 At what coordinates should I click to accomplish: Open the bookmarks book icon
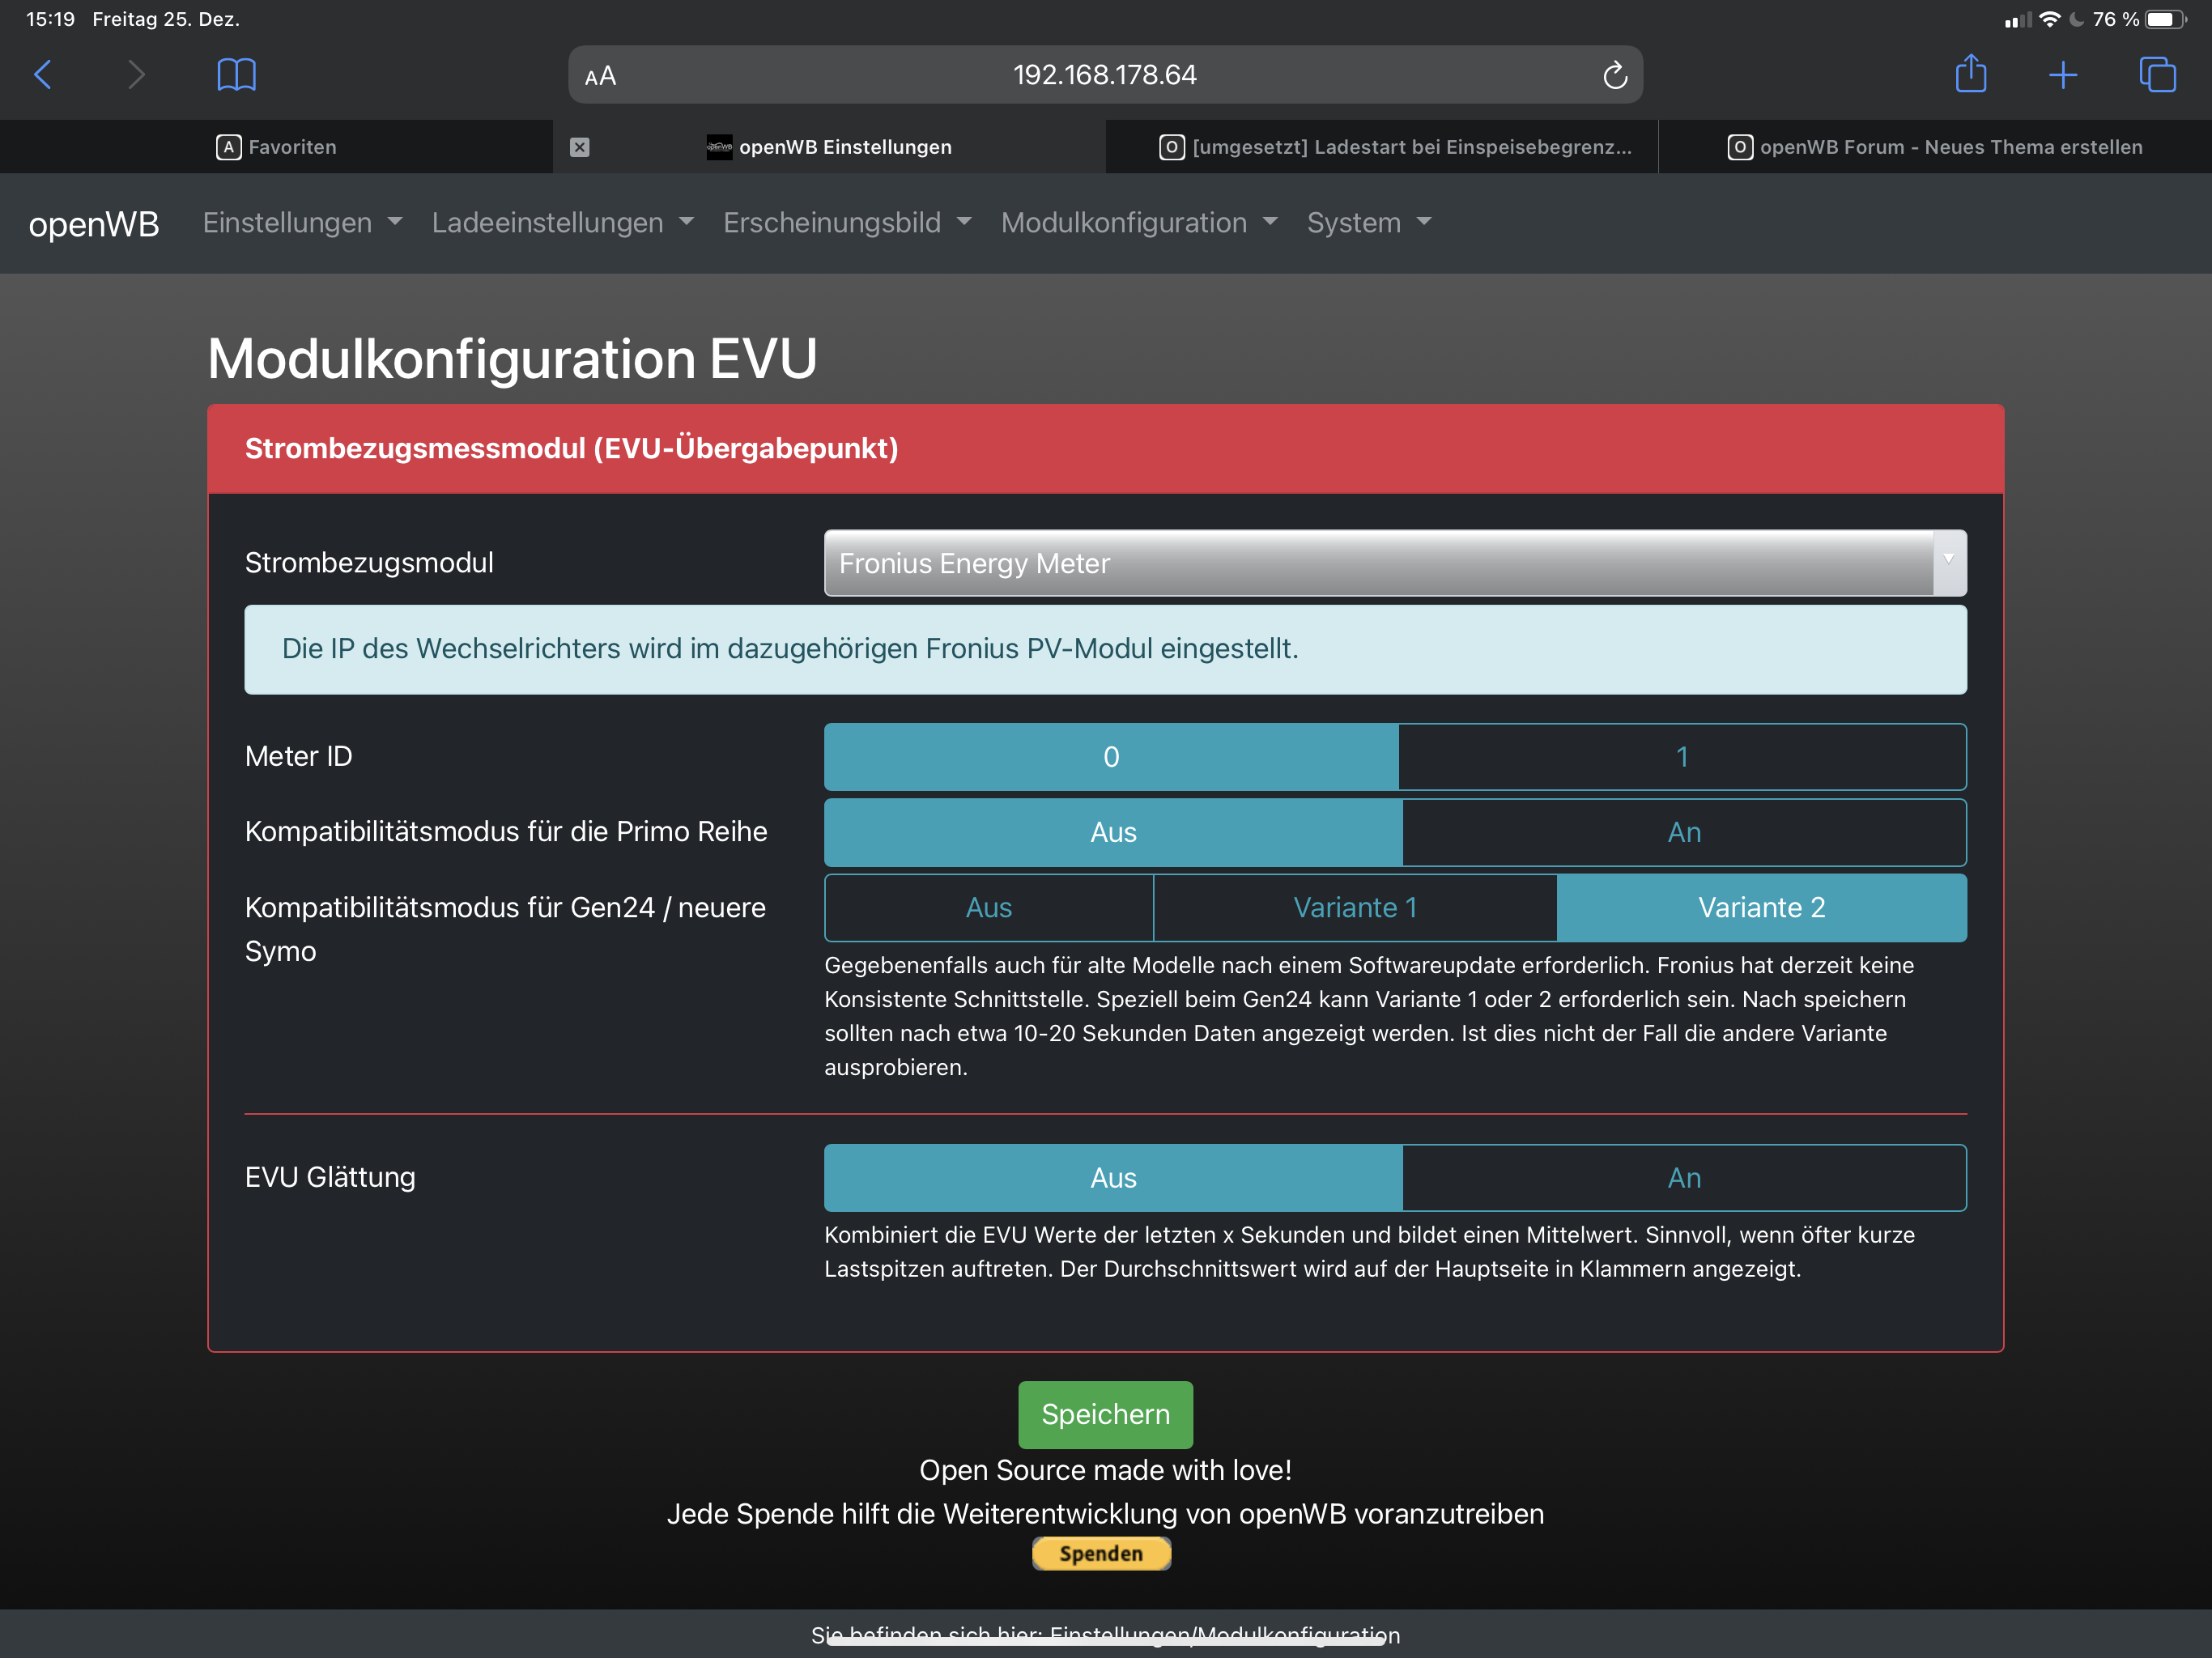(x=236, y=75)
